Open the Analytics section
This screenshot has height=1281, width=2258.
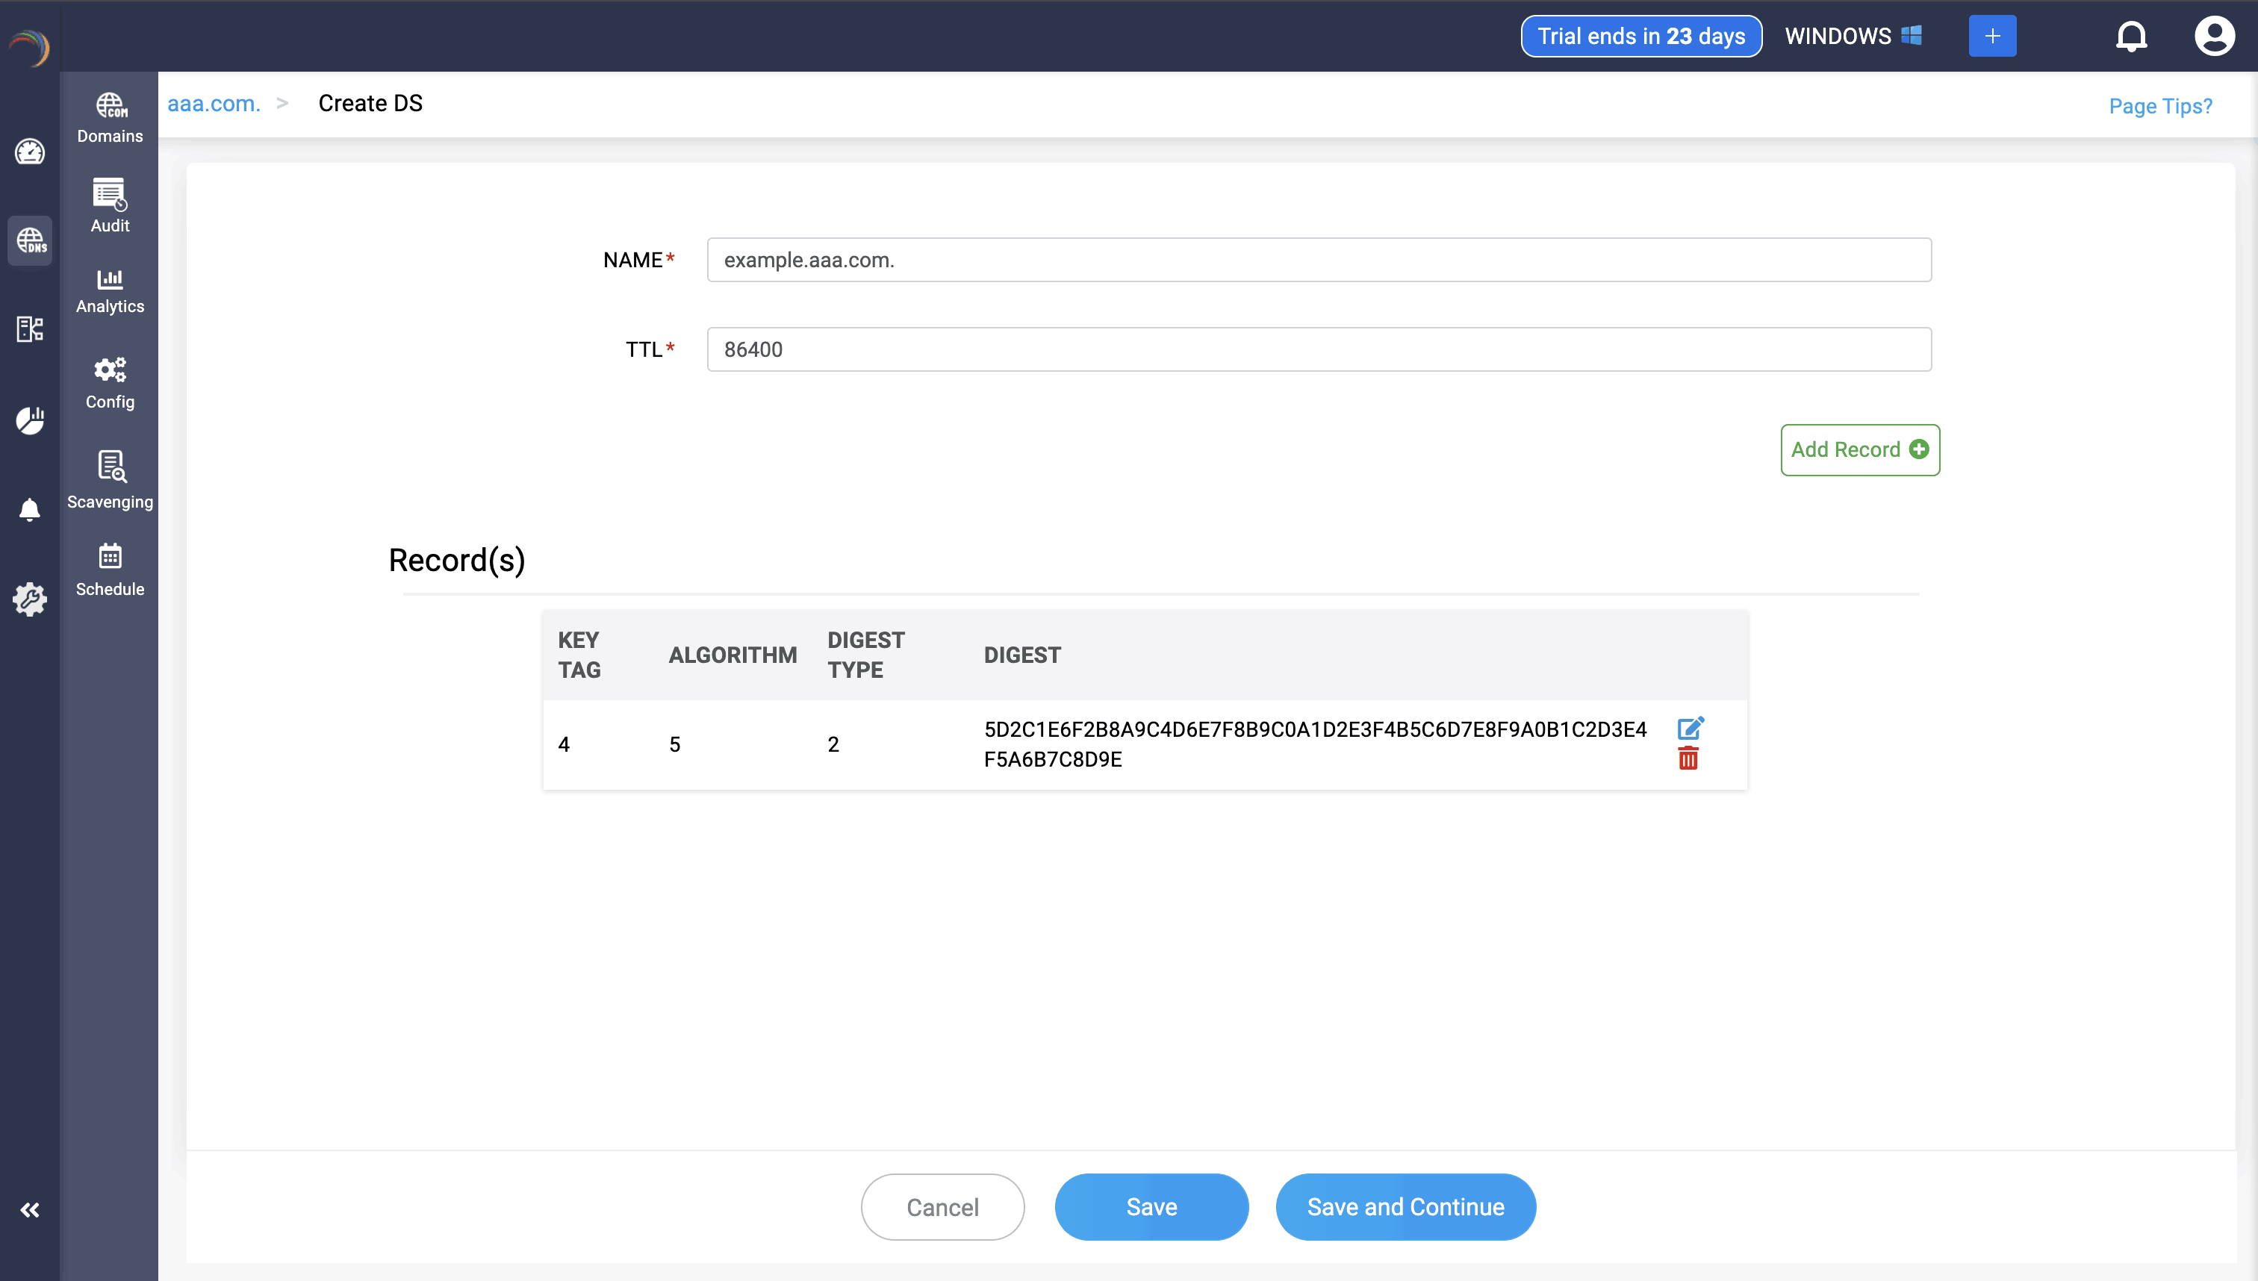coord(110,290)
